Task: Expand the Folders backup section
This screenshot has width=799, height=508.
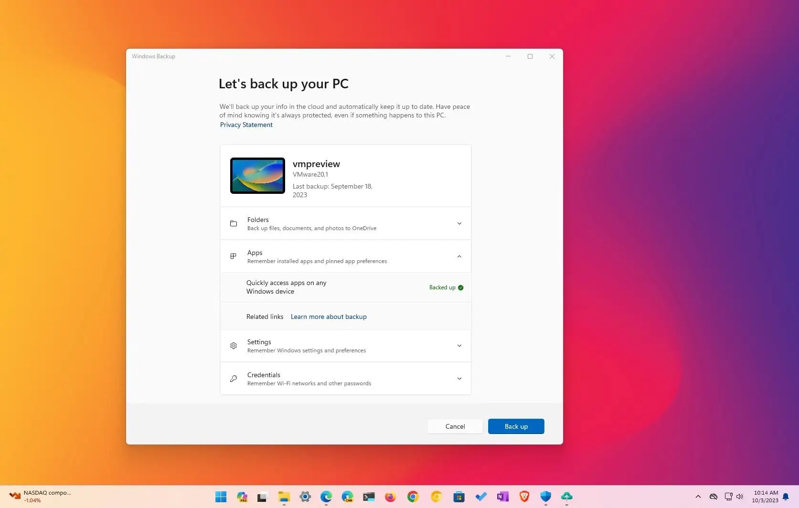Action: pos(459,223)
